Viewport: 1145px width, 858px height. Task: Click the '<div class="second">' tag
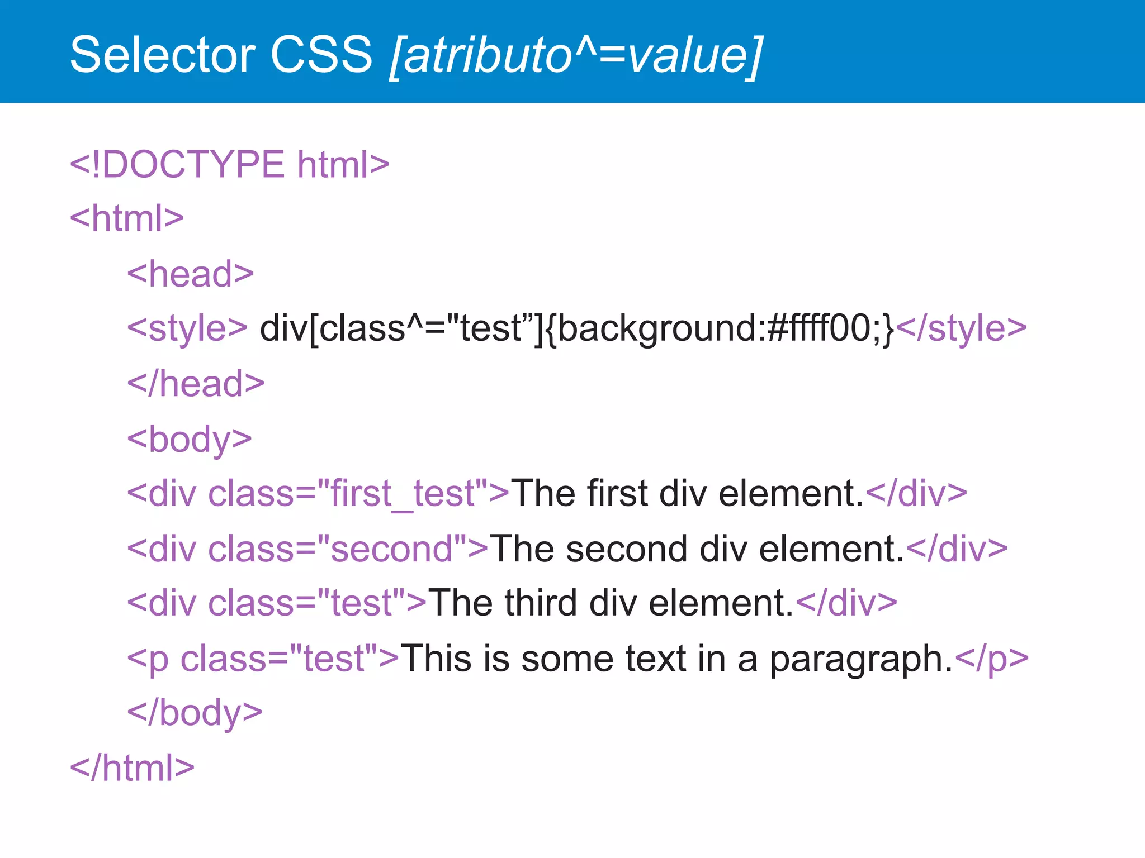coord(308,549)
